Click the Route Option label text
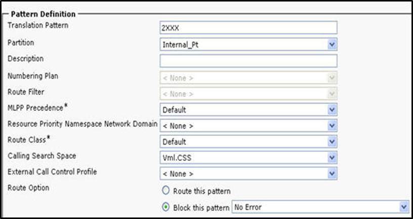This screenshot has width=413, height=219. [x=28, y=188]
